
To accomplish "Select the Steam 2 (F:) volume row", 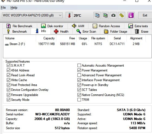I will tap(77, 44).
